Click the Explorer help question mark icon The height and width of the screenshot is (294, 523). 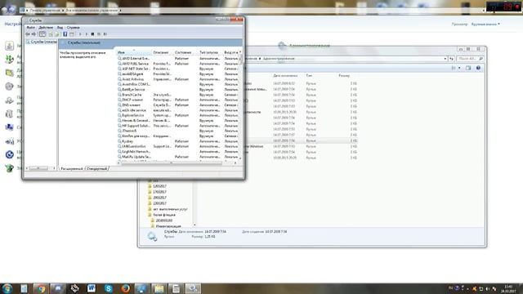[478, 68]
